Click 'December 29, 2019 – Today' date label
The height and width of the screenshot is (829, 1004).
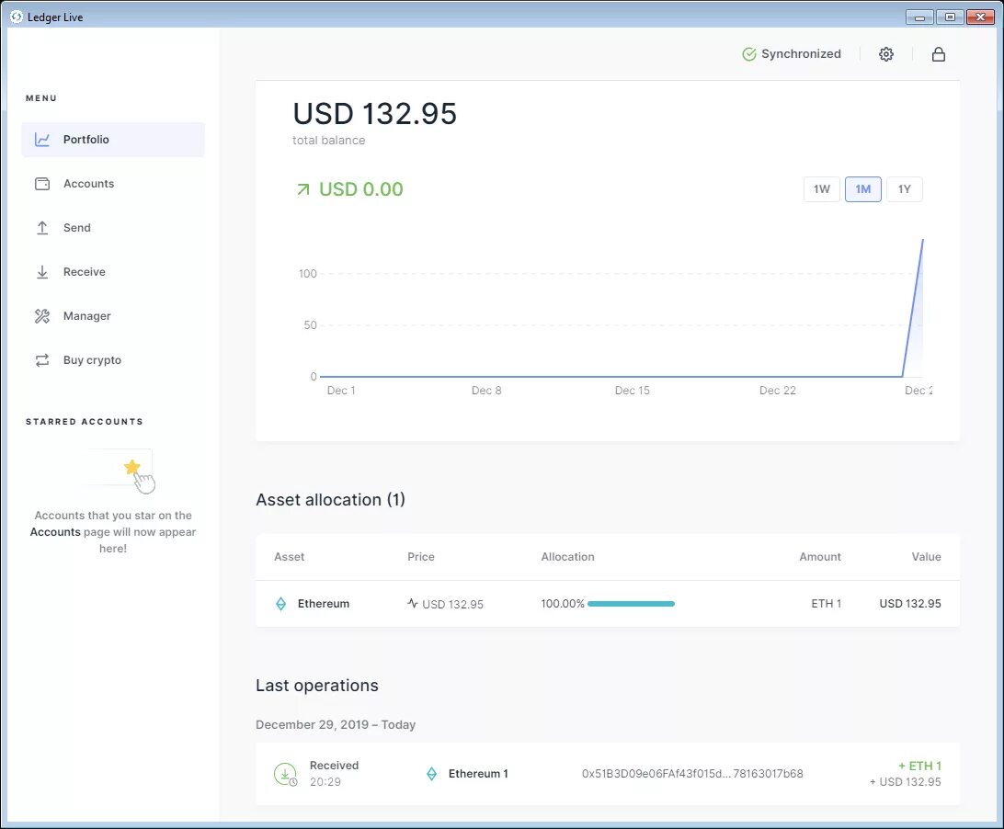point(336,724)
